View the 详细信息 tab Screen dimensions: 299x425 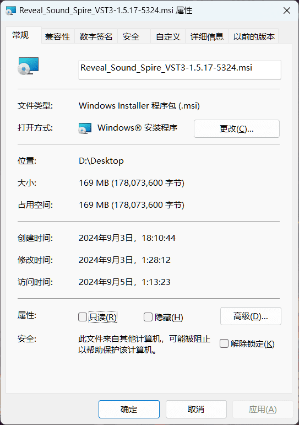(x=207, y=36)
